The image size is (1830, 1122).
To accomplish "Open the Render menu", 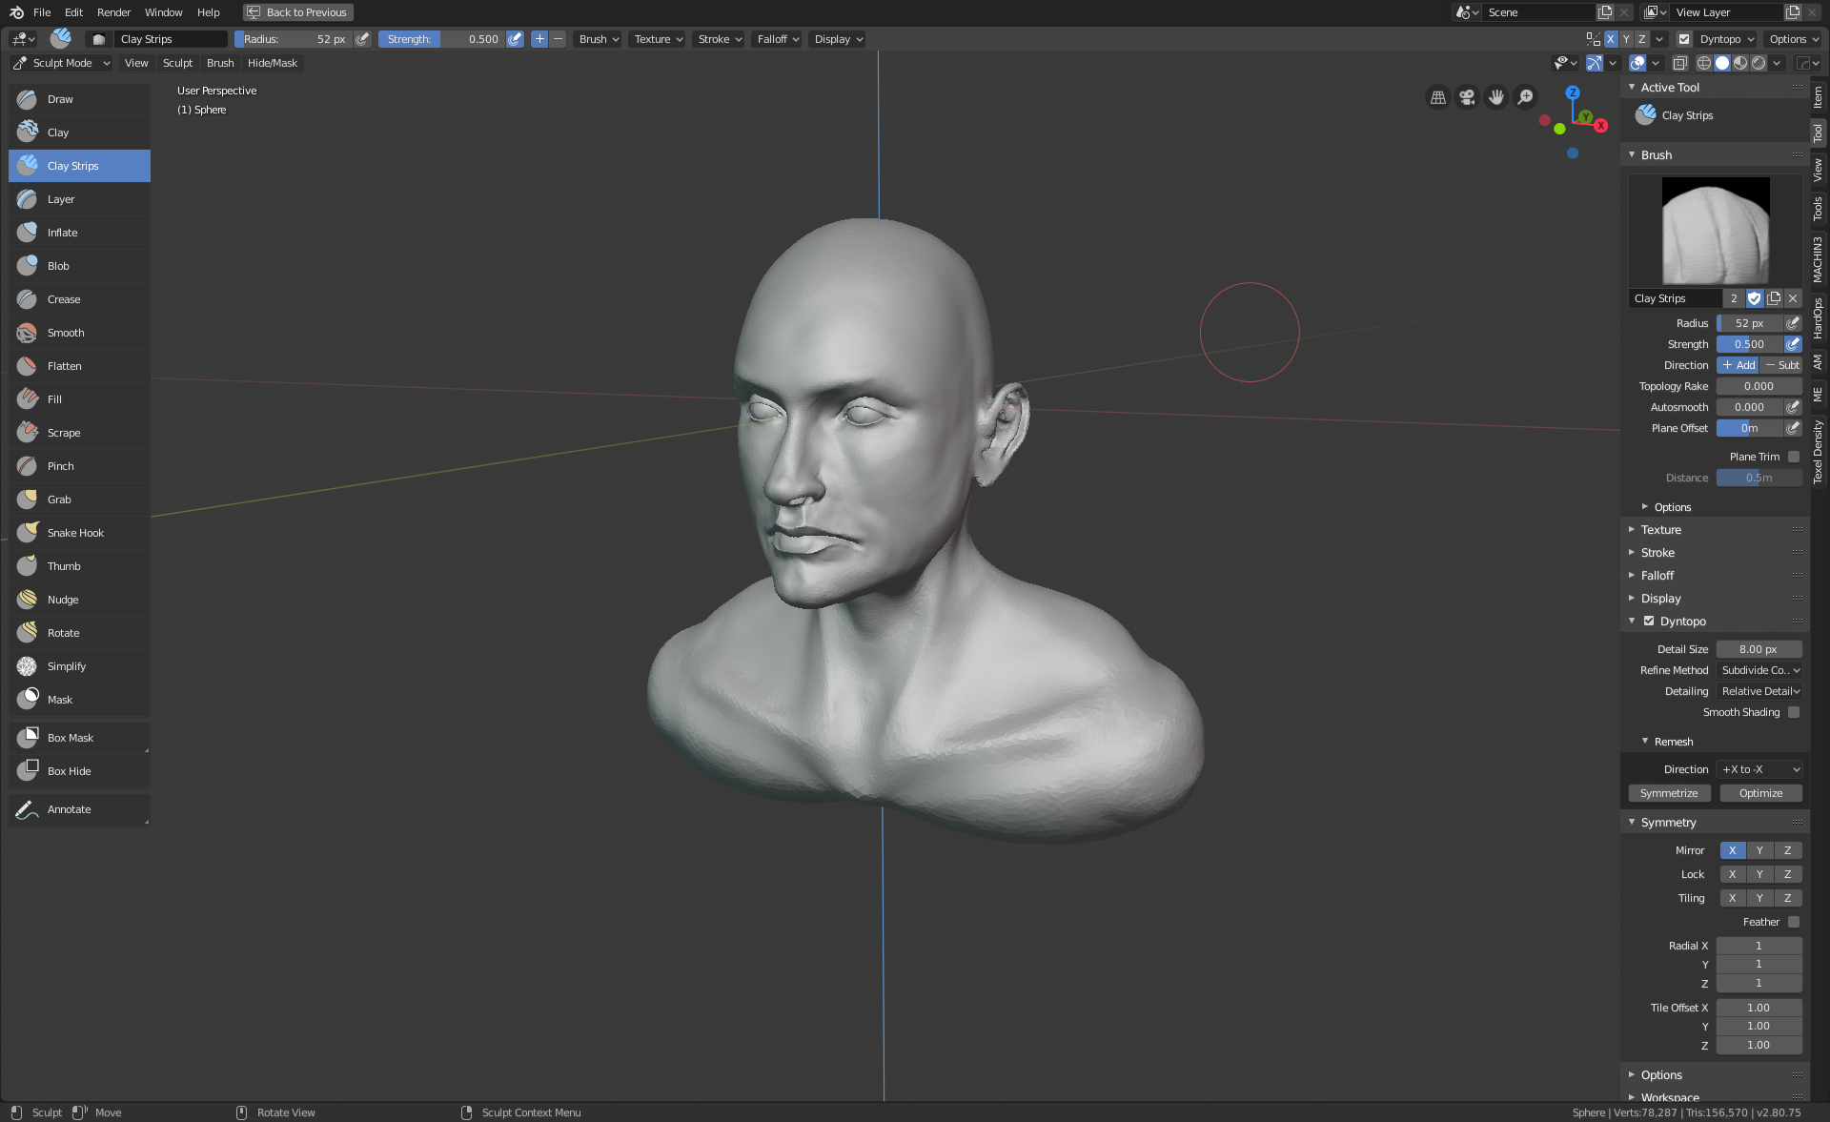I will tap(113, 12).
